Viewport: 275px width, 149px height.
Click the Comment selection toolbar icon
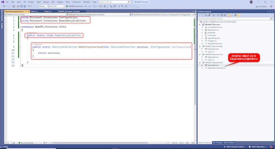click(119, 6)
